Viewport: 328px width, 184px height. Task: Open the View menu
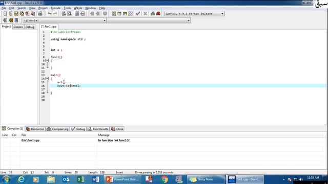pos(32,8)
